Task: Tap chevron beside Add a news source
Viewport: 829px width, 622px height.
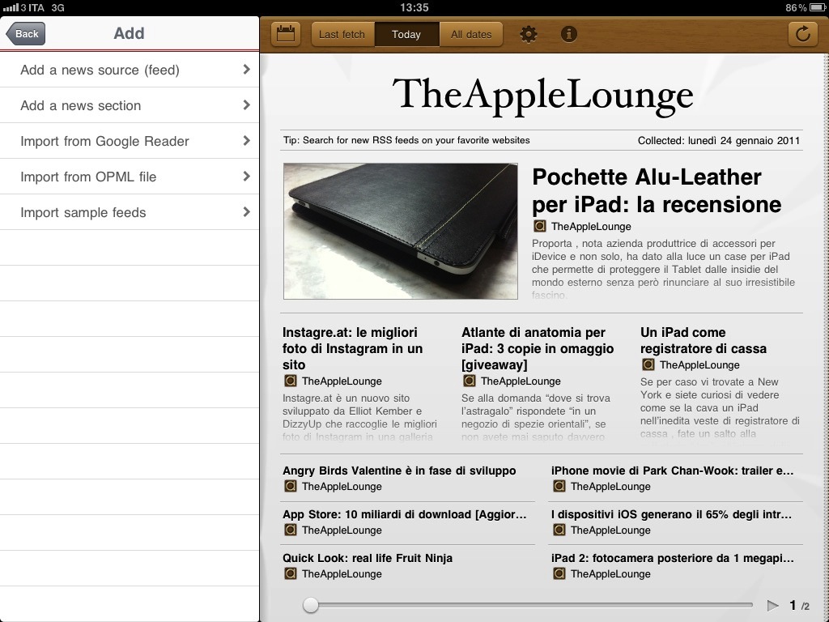Action: (x=246, y=70)
